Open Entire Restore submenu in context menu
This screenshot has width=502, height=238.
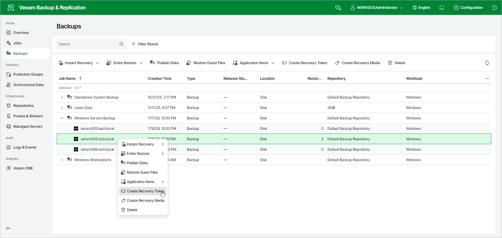coord(143,154)
